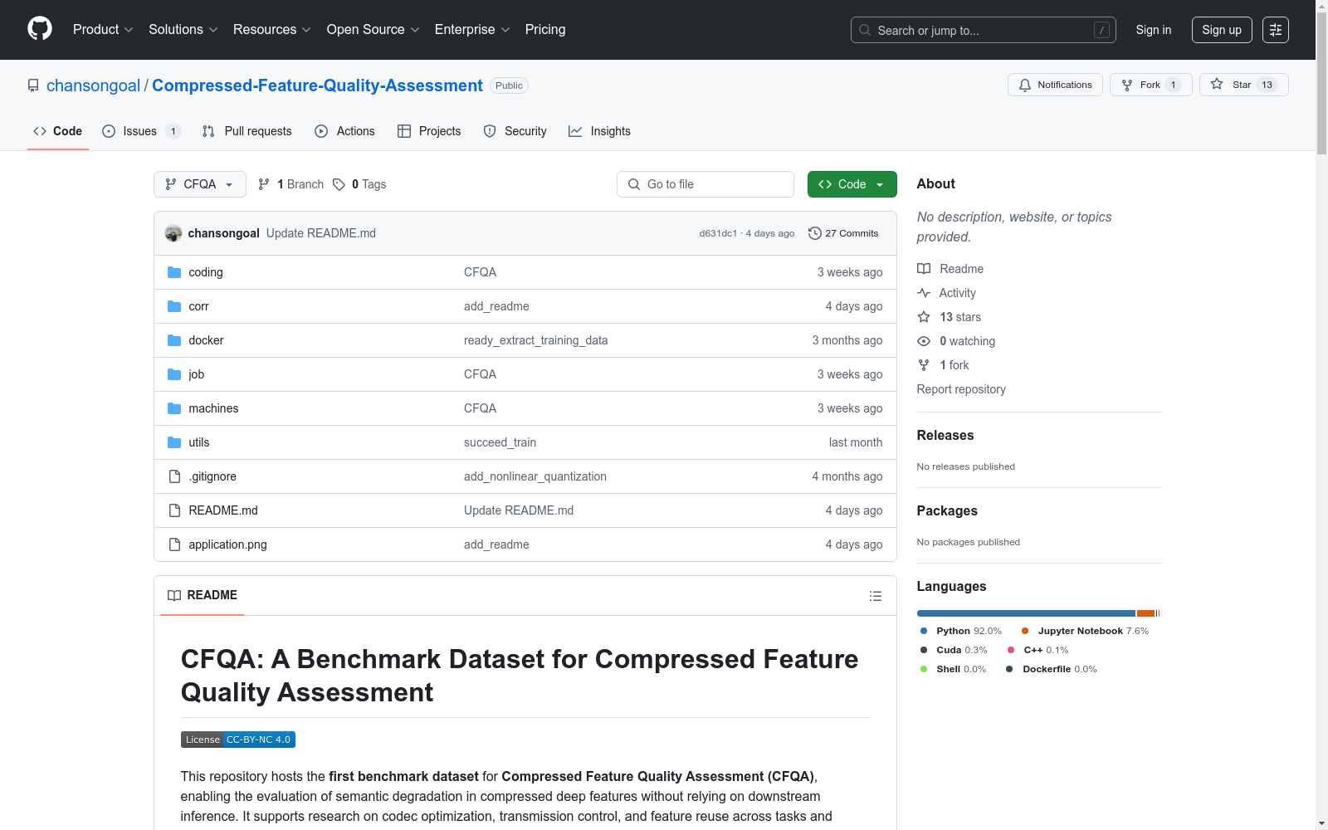Open the chansongoal owner link
Screen dimensions: 1328x830
click(94, 85)
